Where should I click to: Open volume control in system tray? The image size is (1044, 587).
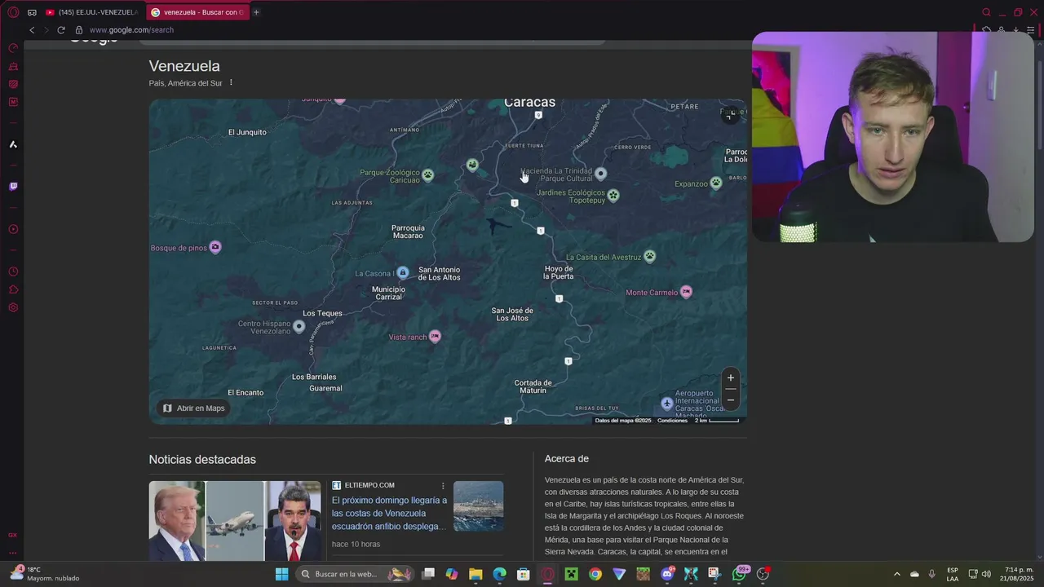[x=987, y=574]
